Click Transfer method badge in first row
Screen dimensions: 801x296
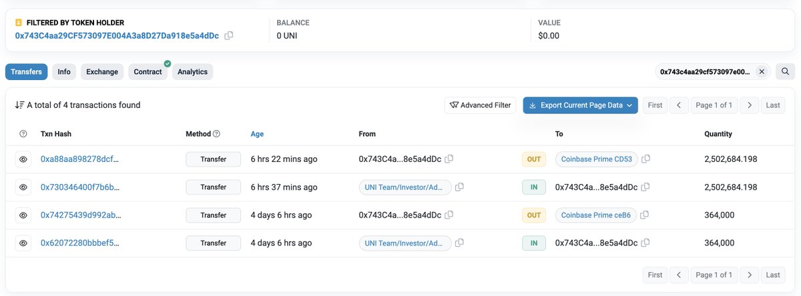[x=213, y=159]
